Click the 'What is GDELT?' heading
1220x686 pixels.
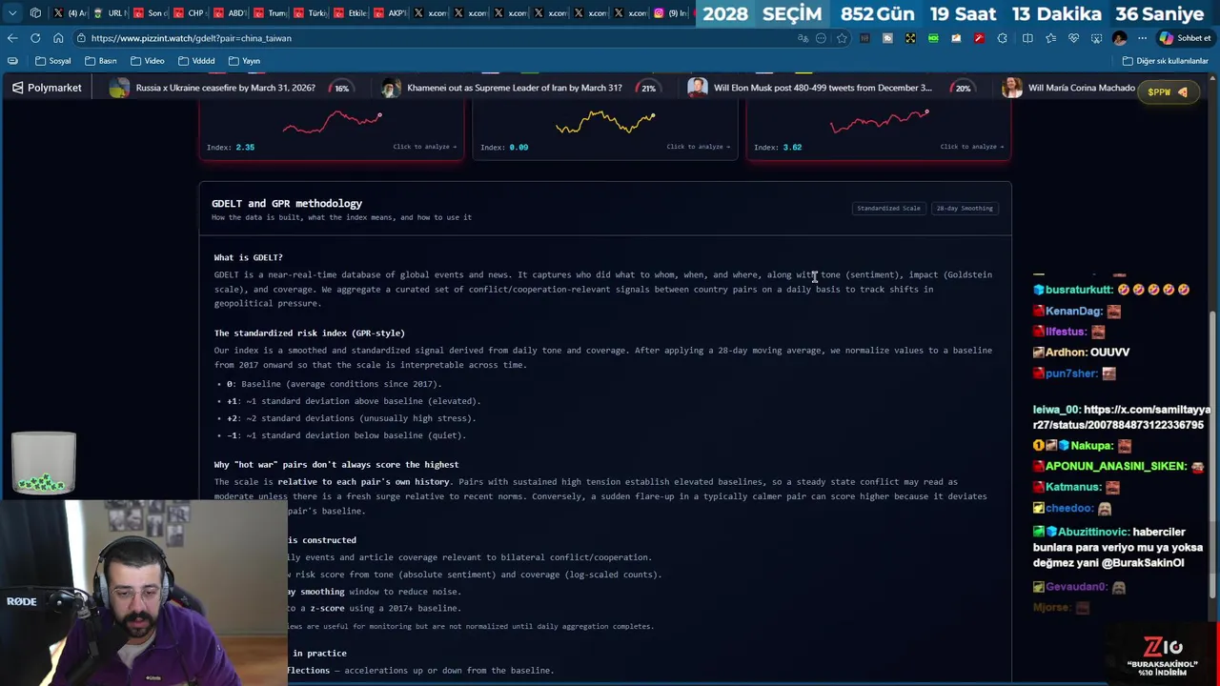tap(248, 257)
